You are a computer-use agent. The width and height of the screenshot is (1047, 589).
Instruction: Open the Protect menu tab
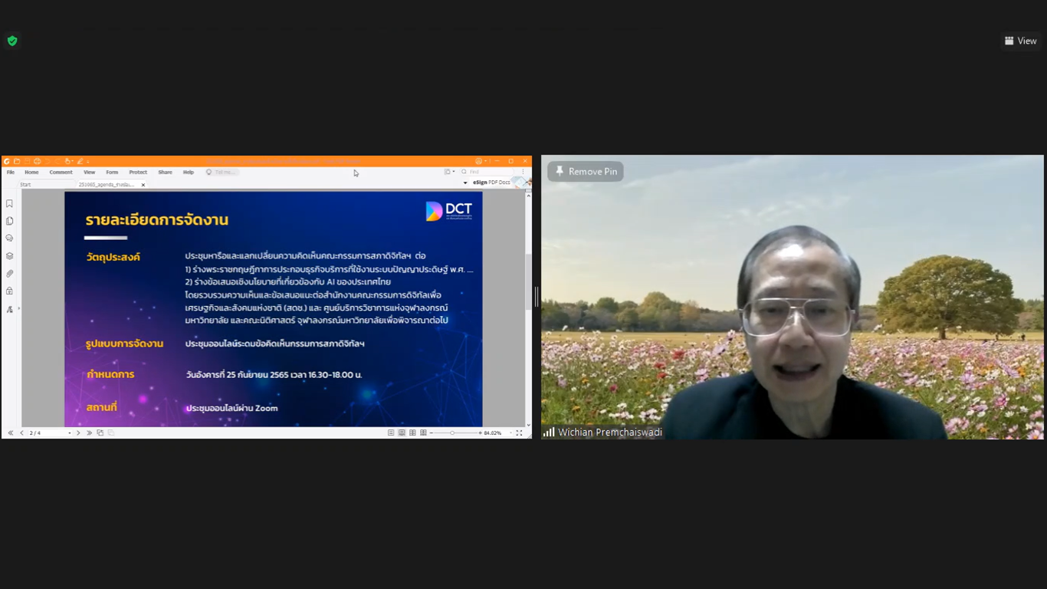[x=138, y=173]
